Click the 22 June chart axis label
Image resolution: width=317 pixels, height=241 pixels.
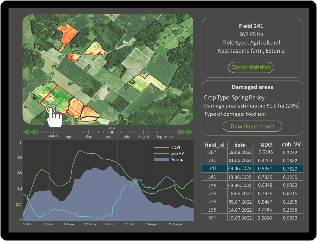tap(90, 224)
